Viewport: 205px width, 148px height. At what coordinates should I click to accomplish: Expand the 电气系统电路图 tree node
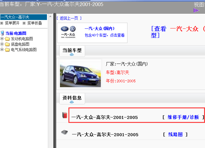pyautogui.click(x=2, y=50)
